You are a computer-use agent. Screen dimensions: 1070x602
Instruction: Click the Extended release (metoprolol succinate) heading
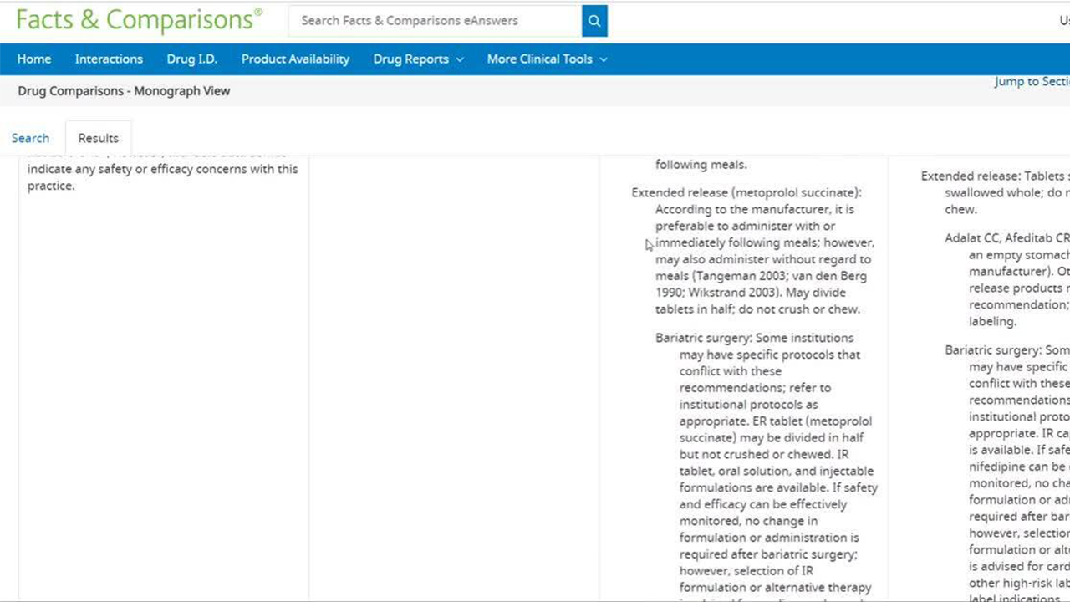tap(746, 192)
